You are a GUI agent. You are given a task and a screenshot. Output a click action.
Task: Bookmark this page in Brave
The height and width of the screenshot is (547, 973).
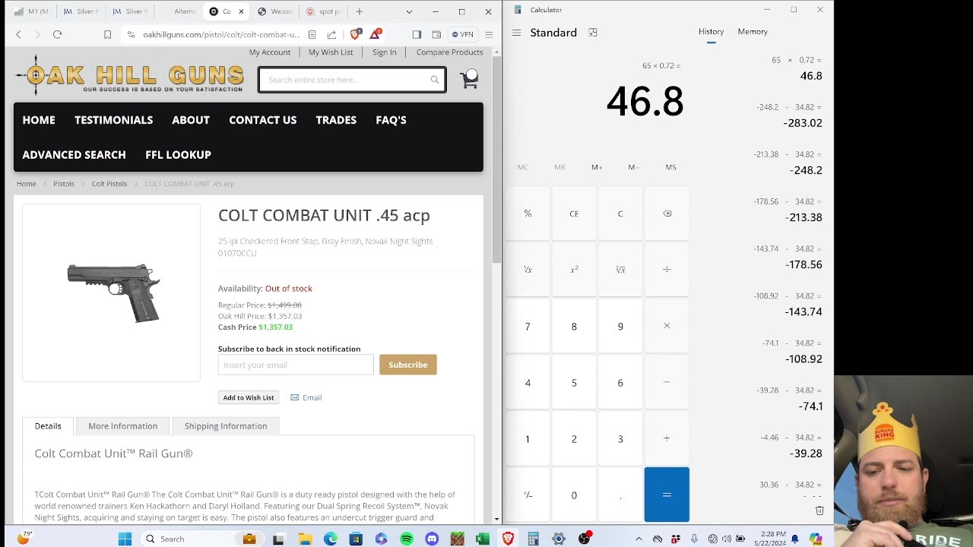[x=107, y=34]
